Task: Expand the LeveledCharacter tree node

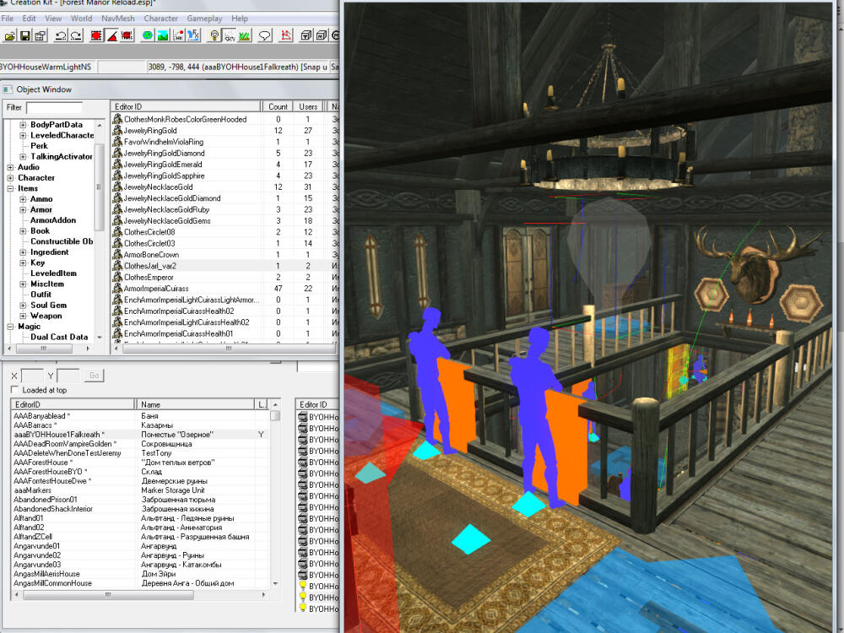Action: (x=23, y=136)
